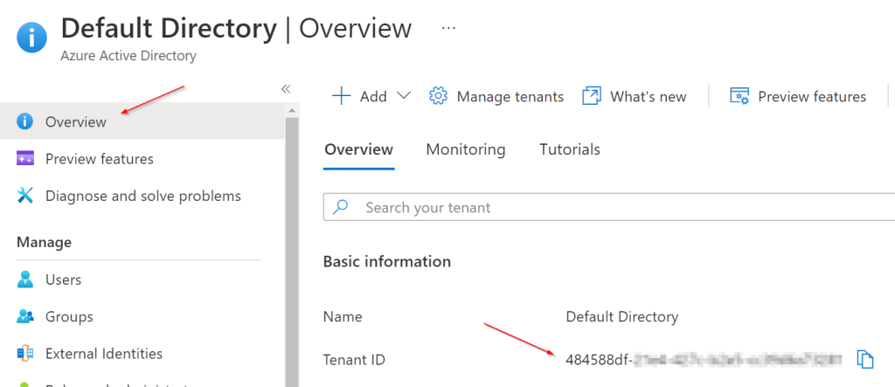The width and height of the screenshot is (895, 387).
Task: Click the Manage tenants gear icon
Action: pyautogui.click(x=438, y=96)
